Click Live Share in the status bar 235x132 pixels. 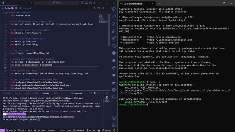(x=40, y=131)
